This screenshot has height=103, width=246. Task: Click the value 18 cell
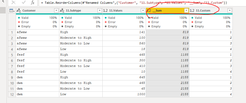click(124, 49)
